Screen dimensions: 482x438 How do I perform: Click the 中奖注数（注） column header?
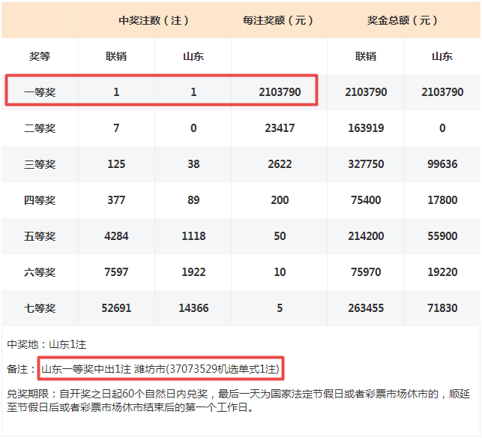tap(154, 20)
